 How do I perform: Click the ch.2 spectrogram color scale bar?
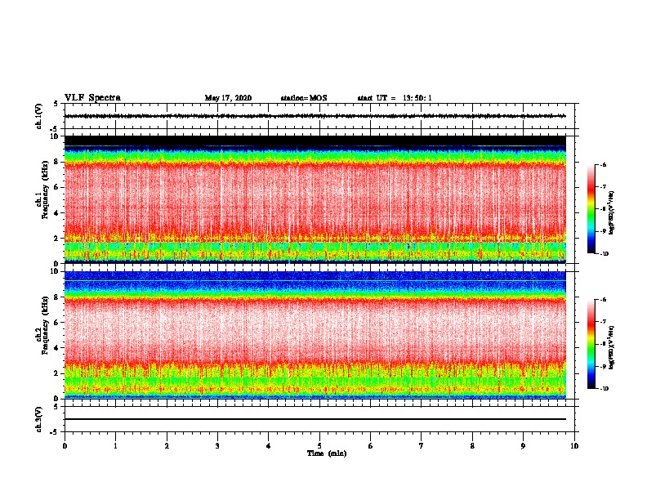(591, 344)
